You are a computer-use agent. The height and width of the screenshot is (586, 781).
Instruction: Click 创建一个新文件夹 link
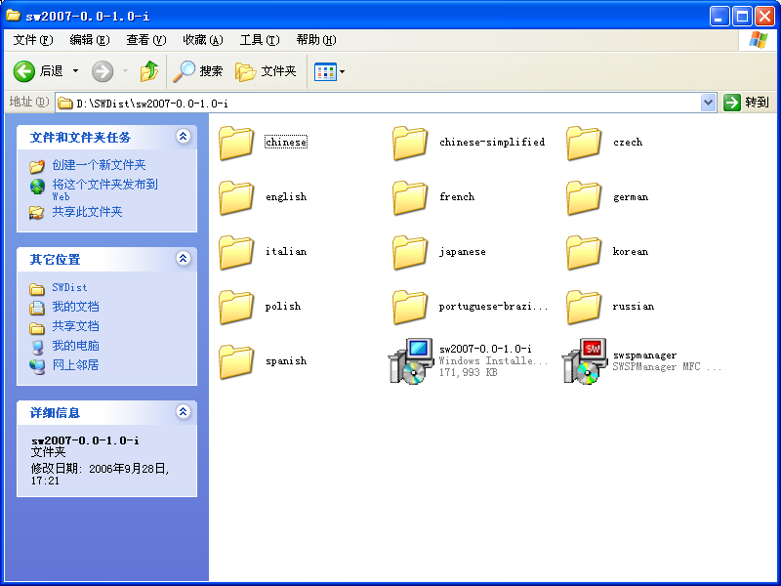coord(99,165)
